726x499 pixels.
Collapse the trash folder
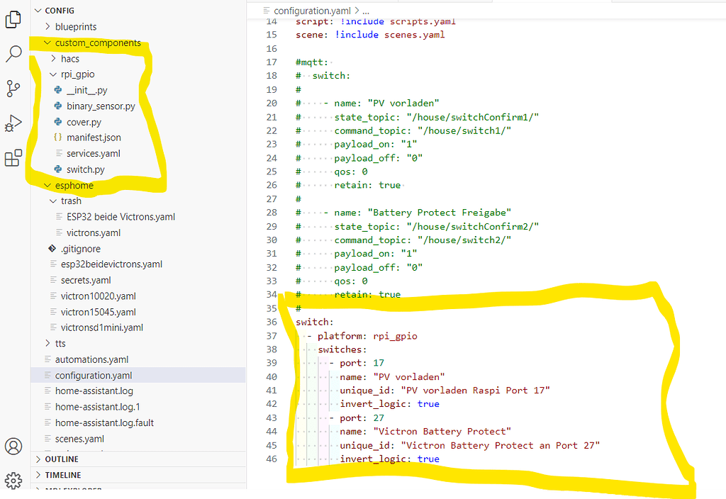53,201
